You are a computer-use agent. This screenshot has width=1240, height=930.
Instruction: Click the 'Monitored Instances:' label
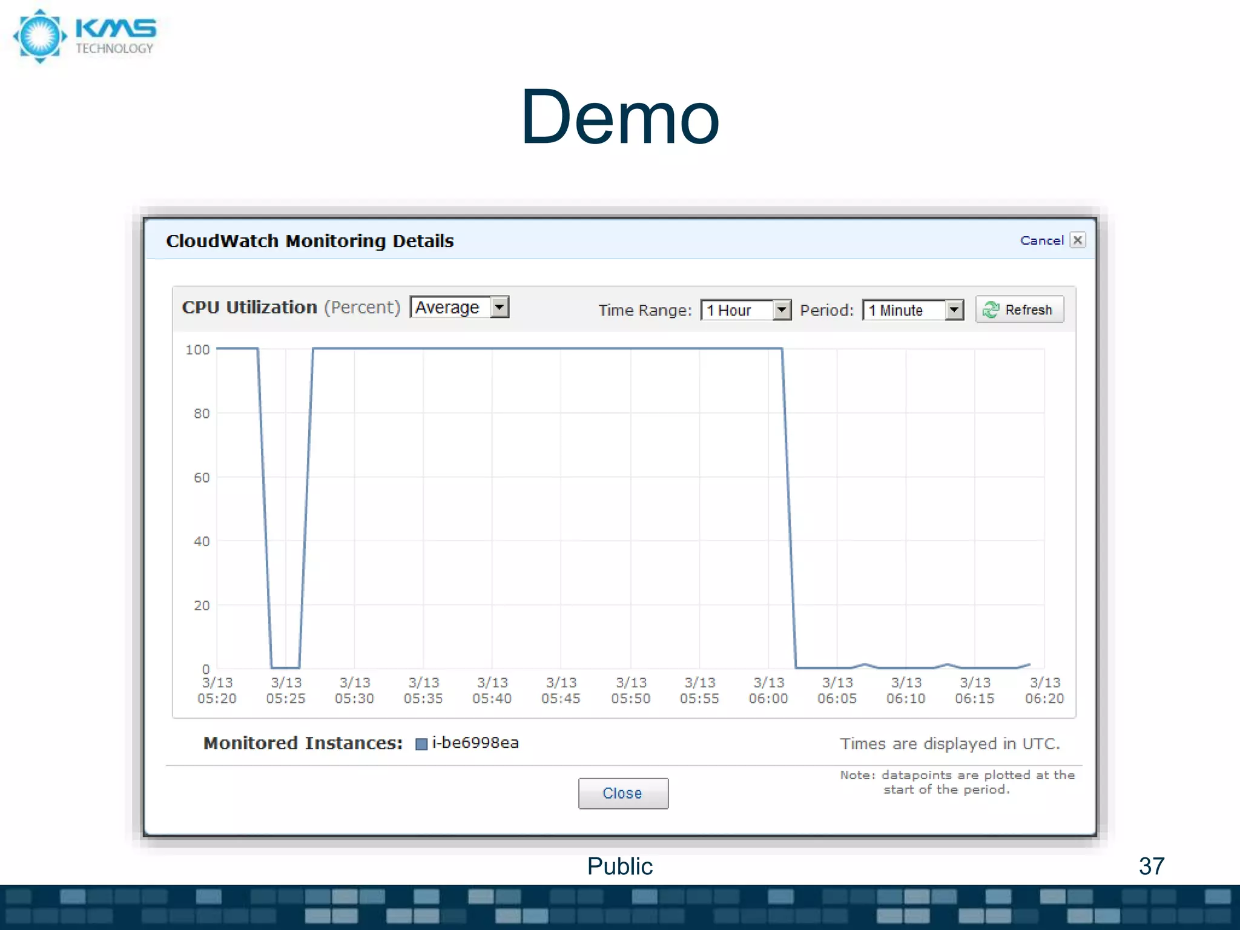303,743
